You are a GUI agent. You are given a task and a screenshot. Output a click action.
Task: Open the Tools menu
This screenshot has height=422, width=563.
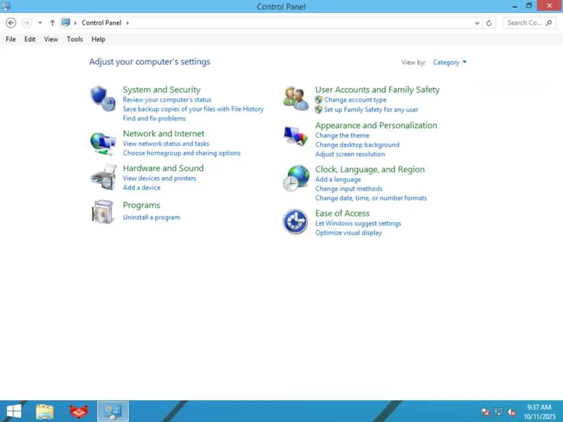(x=75, y=39)
